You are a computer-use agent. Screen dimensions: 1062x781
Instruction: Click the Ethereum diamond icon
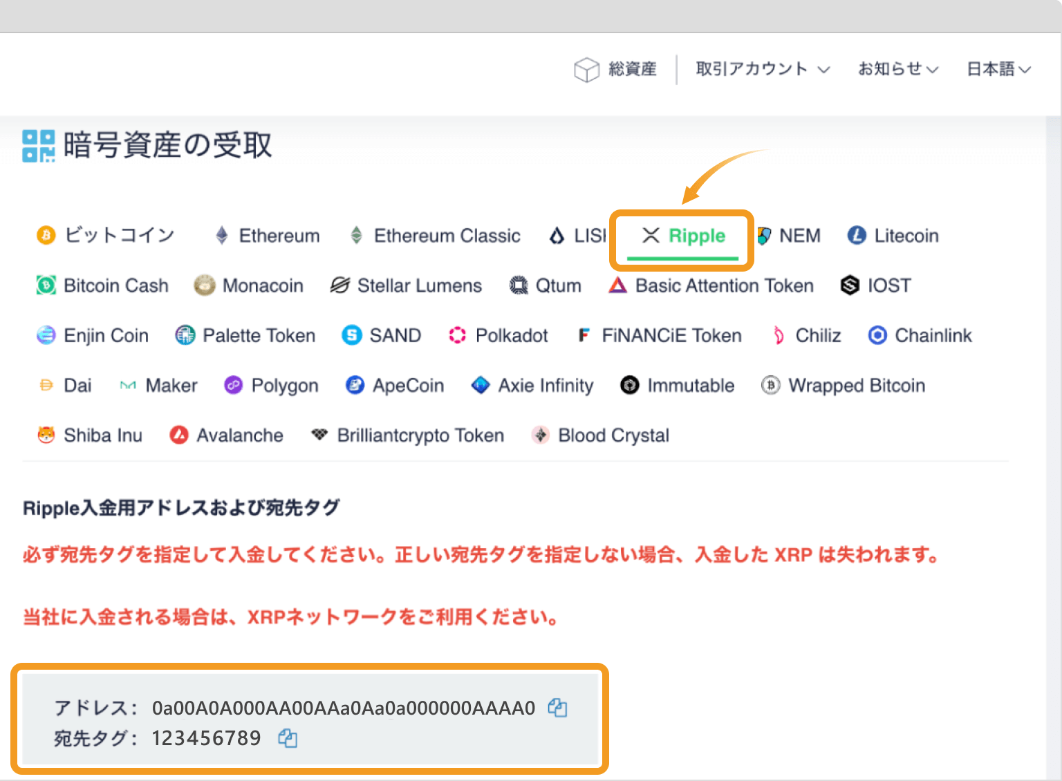pos(221,236)
